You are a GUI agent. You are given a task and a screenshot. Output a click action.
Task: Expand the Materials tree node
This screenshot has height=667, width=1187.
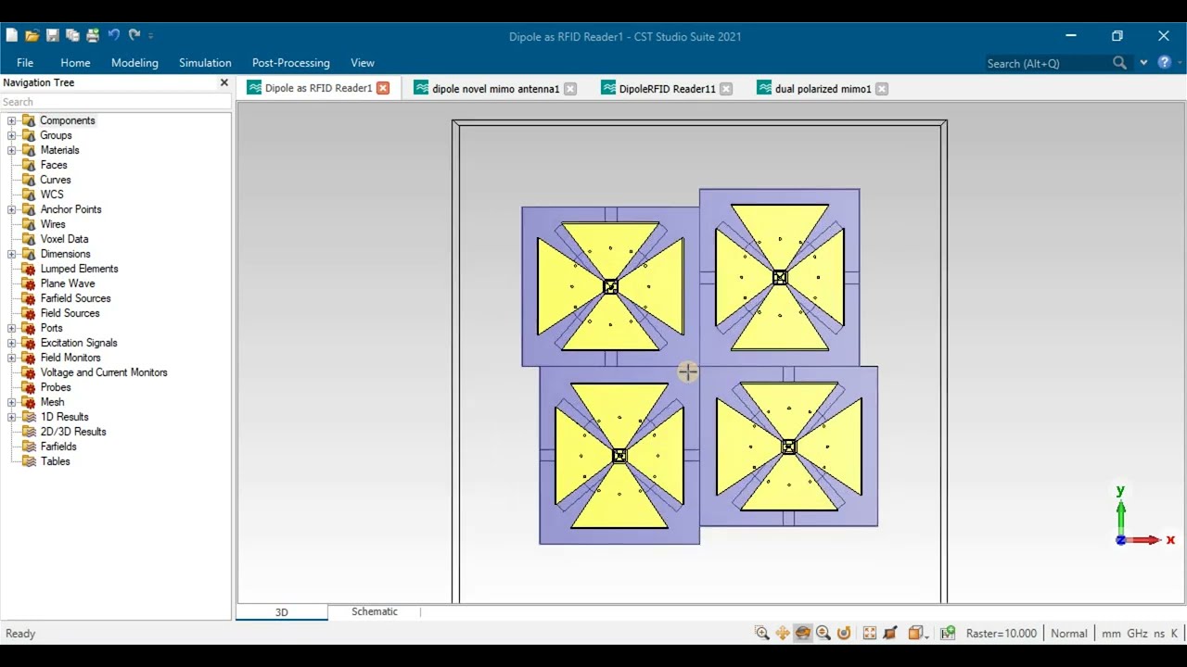[x=11, y=150]
